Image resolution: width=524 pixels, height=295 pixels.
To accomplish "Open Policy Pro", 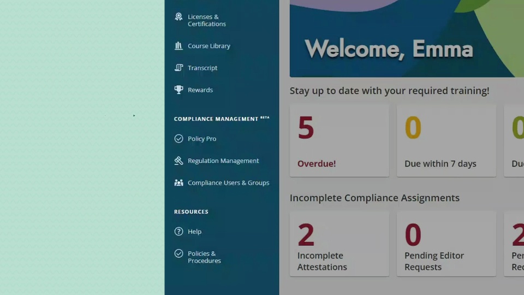I will point(202,138).
